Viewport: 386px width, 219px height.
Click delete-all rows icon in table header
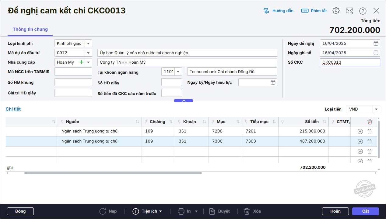pos(370,122)
